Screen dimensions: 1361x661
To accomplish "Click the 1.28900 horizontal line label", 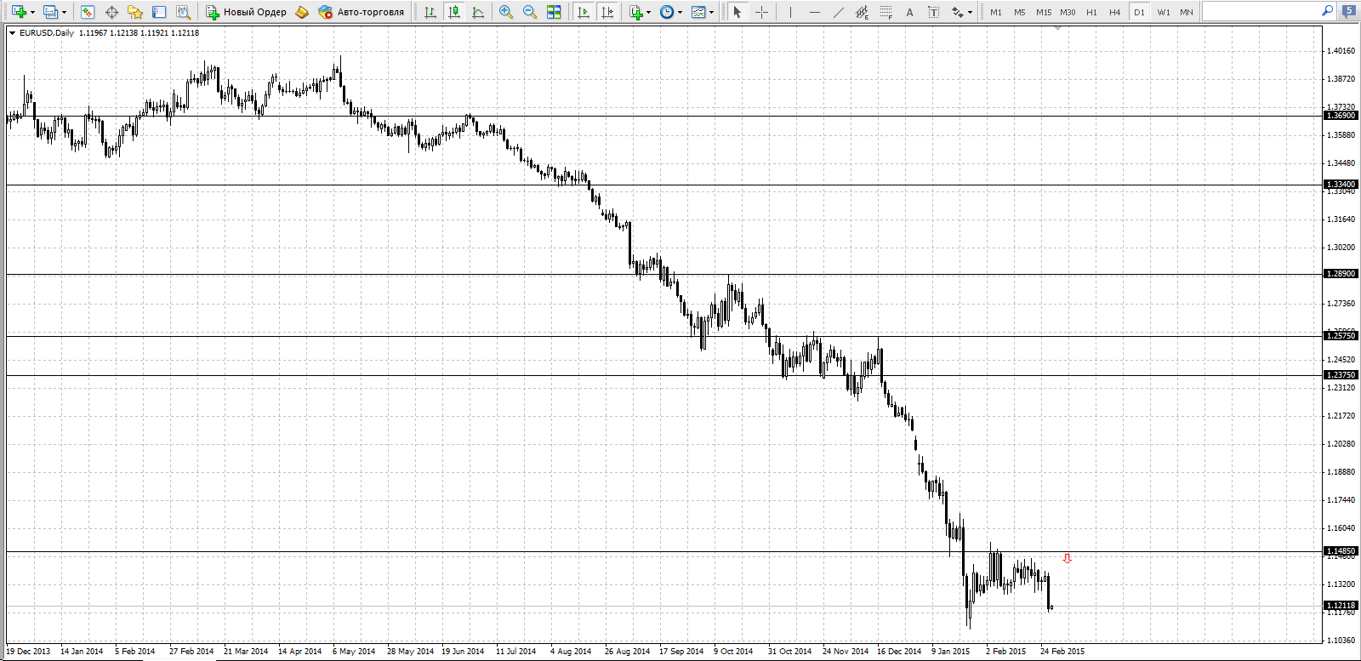I will [1341, 274].
